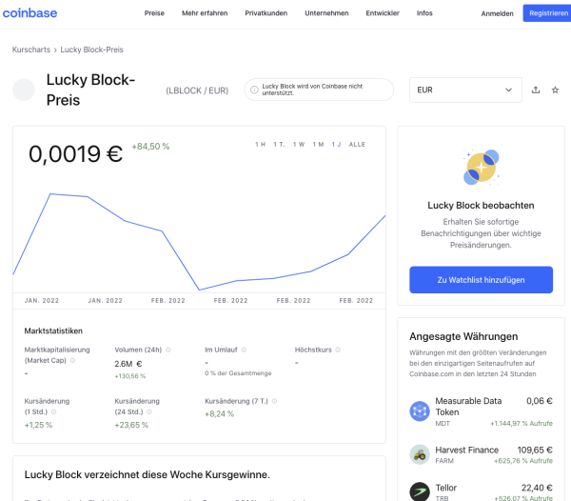Click Lucky Block verzeichnet diese Woche heading
571x501 pixels.
[x=148, y=474]
